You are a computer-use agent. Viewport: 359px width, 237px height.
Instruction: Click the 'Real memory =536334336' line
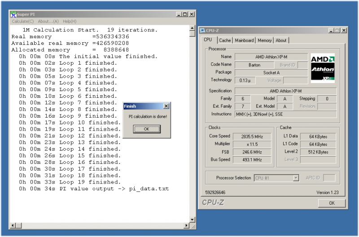(70, 37)
